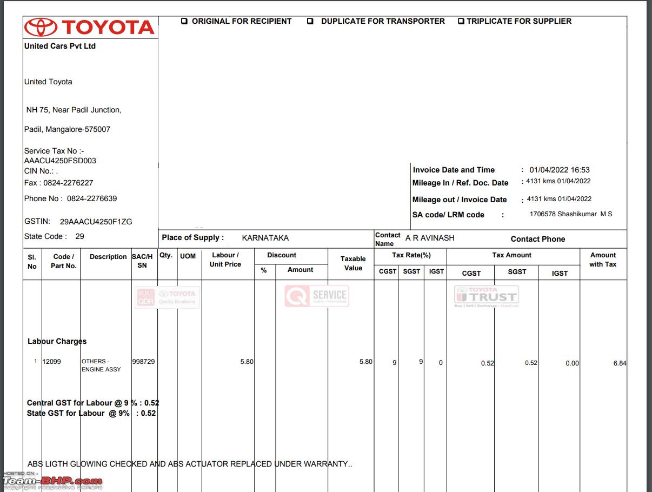Click part code 12099
Viewport: 652px width, 492px height.
[x=52, y=362]
